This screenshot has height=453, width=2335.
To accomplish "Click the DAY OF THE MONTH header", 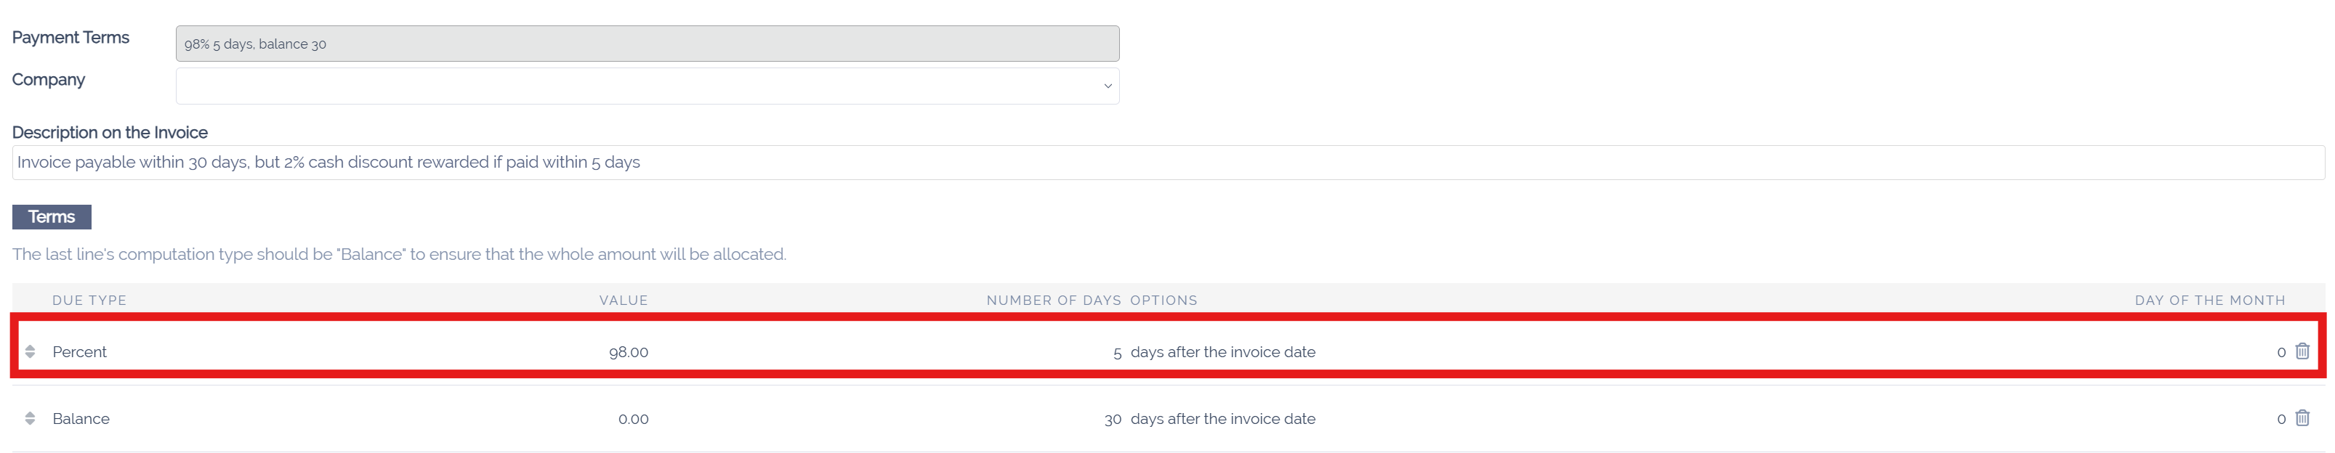I will [2210, 300].
